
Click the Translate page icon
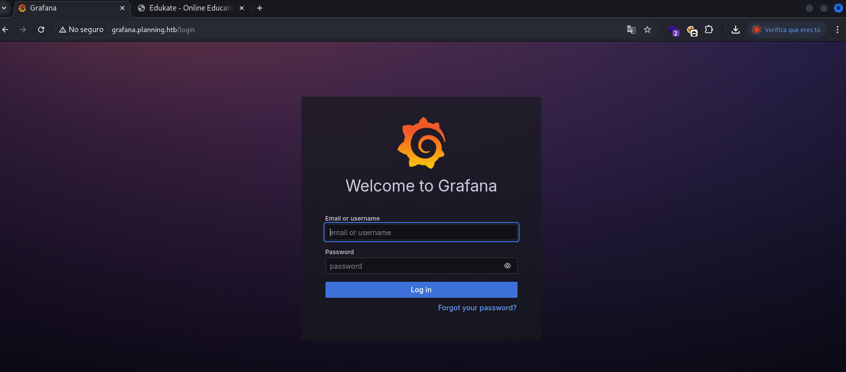coord(631,30)
